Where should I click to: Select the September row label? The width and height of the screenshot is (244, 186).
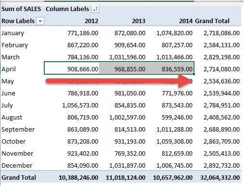[x=18, y=130]
